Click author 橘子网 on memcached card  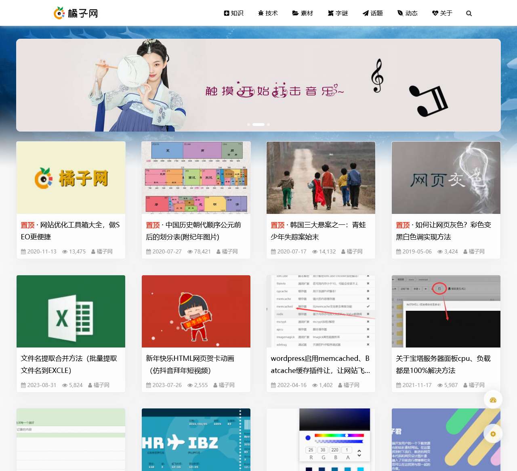click(x=351, y=385)
